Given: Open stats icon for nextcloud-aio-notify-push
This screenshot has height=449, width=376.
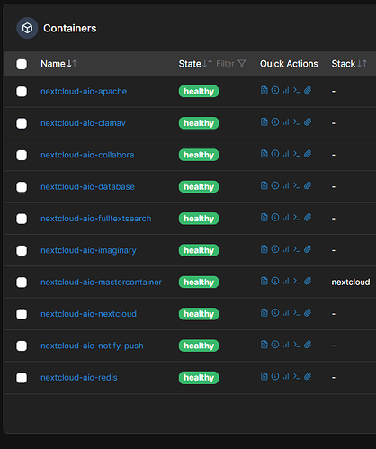Looking at the screenshot, I should pyautogui.click(x=286, y=345).
